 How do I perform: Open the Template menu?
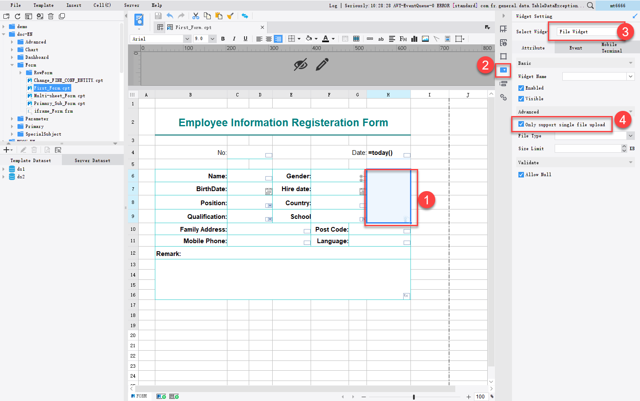coord(44,5)
